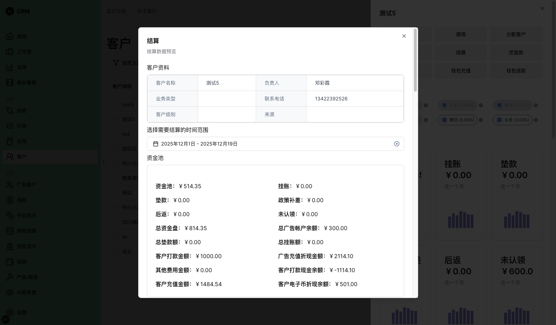Open 关于我们 in the top navigation
The width and height of the screenshot is (556, 325).
point(147,11)
